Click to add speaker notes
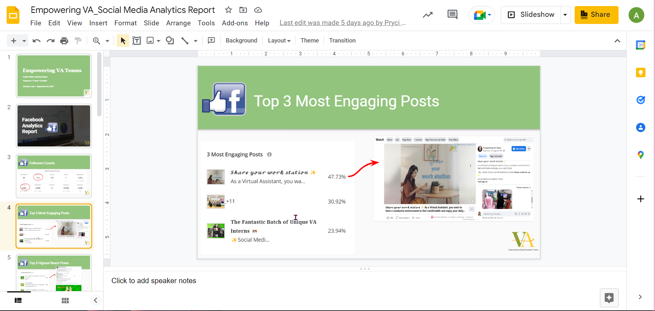 (154, 281)
